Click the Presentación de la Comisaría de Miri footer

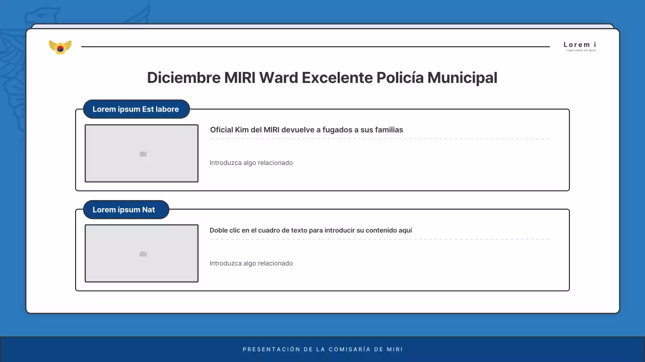point(322,349)
